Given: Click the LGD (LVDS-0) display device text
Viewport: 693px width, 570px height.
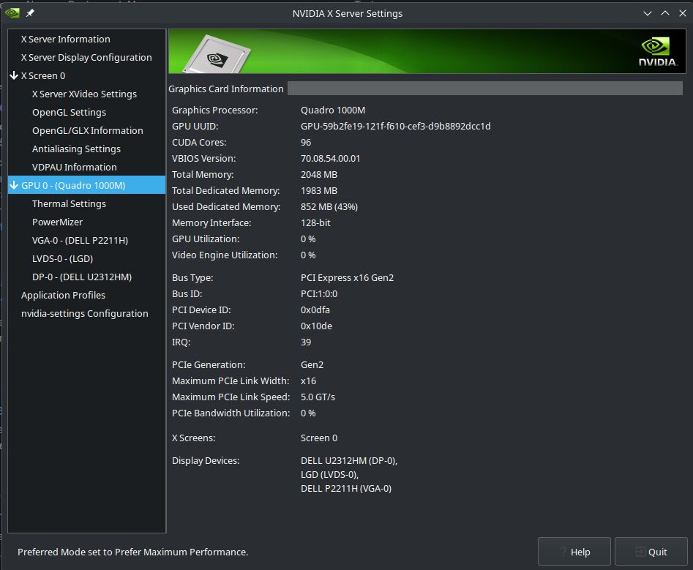Looking at the screenshot, I should [x=329, y=475].
